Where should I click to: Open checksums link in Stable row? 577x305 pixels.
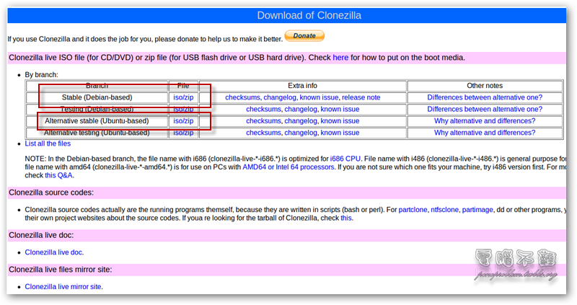click(x=244, y=97)
